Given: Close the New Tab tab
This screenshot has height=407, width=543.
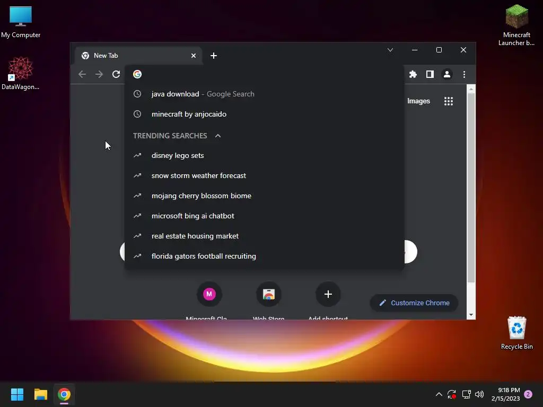Looking at the screenshot, I should [194, 56].
